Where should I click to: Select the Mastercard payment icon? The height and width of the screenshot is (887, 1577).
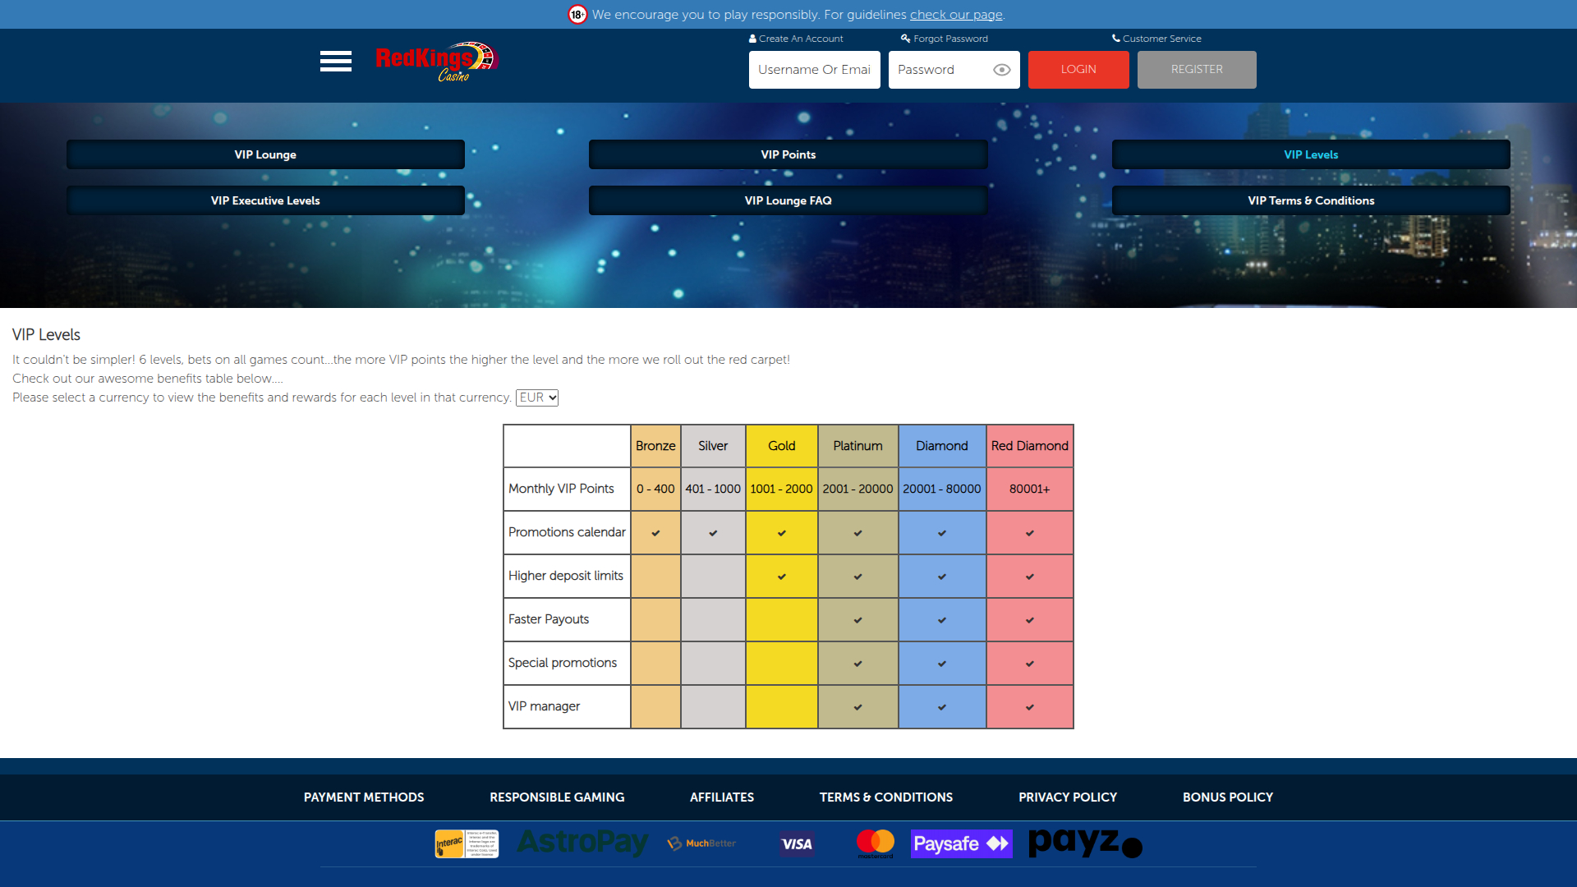point(874,843)
